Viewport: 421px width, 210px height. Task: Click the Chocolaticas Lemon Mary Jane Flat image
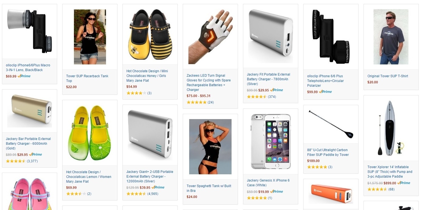tap(90, 133)
